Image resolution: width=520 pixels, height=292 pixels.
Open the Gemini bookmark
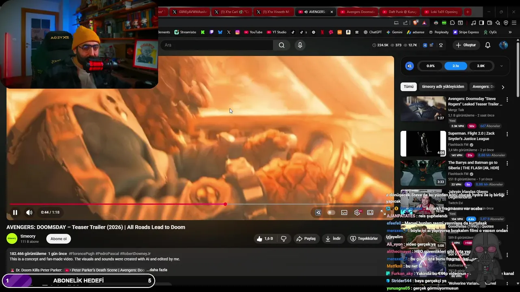(x=394, y=32)
